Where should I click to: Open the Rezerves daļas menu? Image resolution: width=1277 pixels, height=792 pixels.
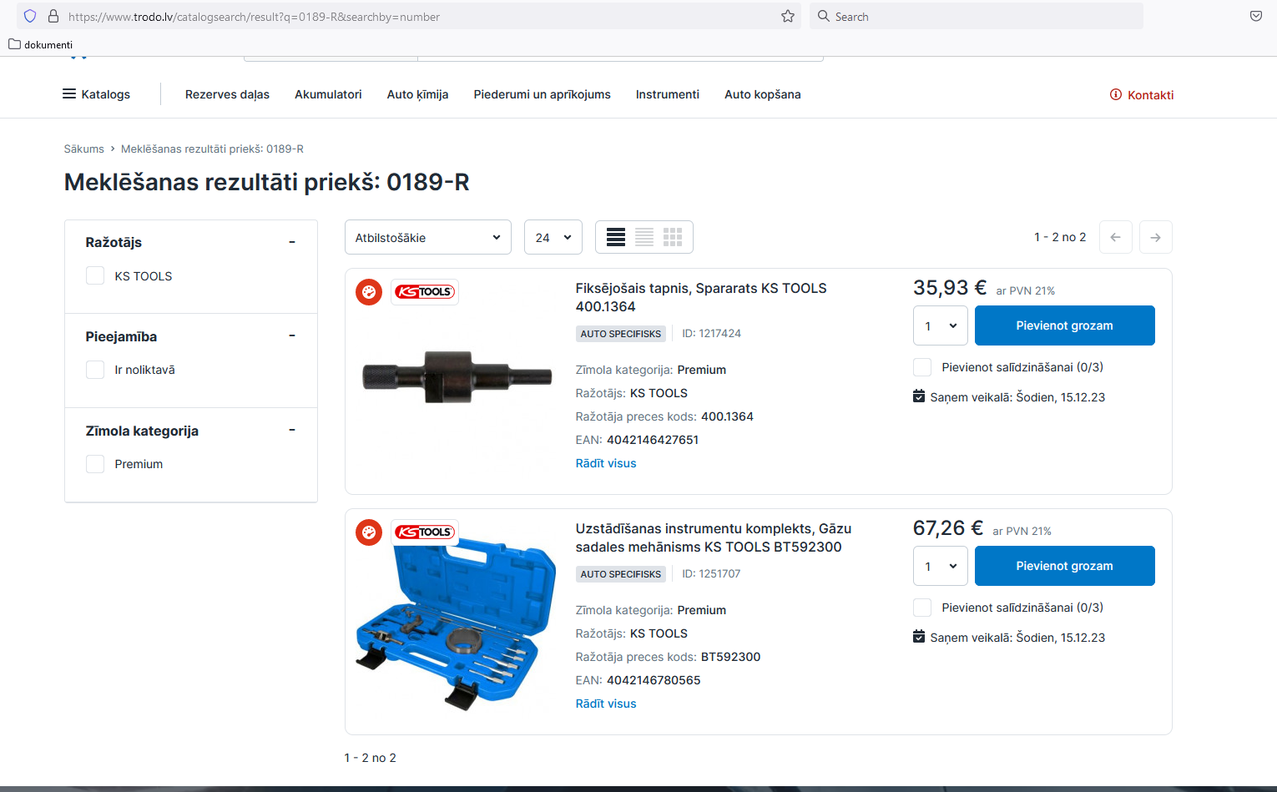tap(227, 94)
